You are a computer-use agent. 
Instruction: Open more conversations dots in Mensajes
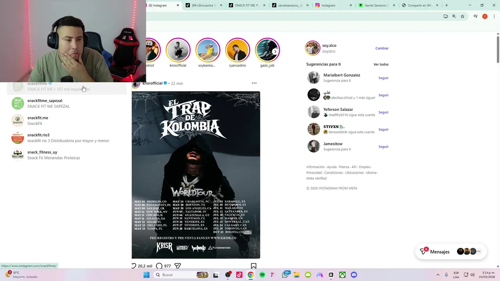pos(479,251)
